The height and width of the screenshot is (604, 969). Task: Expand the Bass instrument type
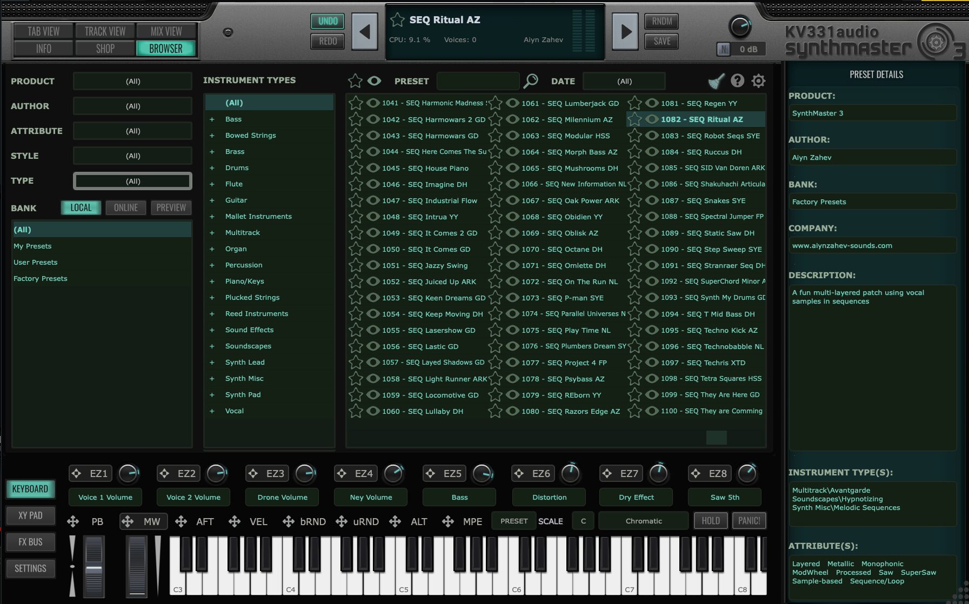coord(212,119)
